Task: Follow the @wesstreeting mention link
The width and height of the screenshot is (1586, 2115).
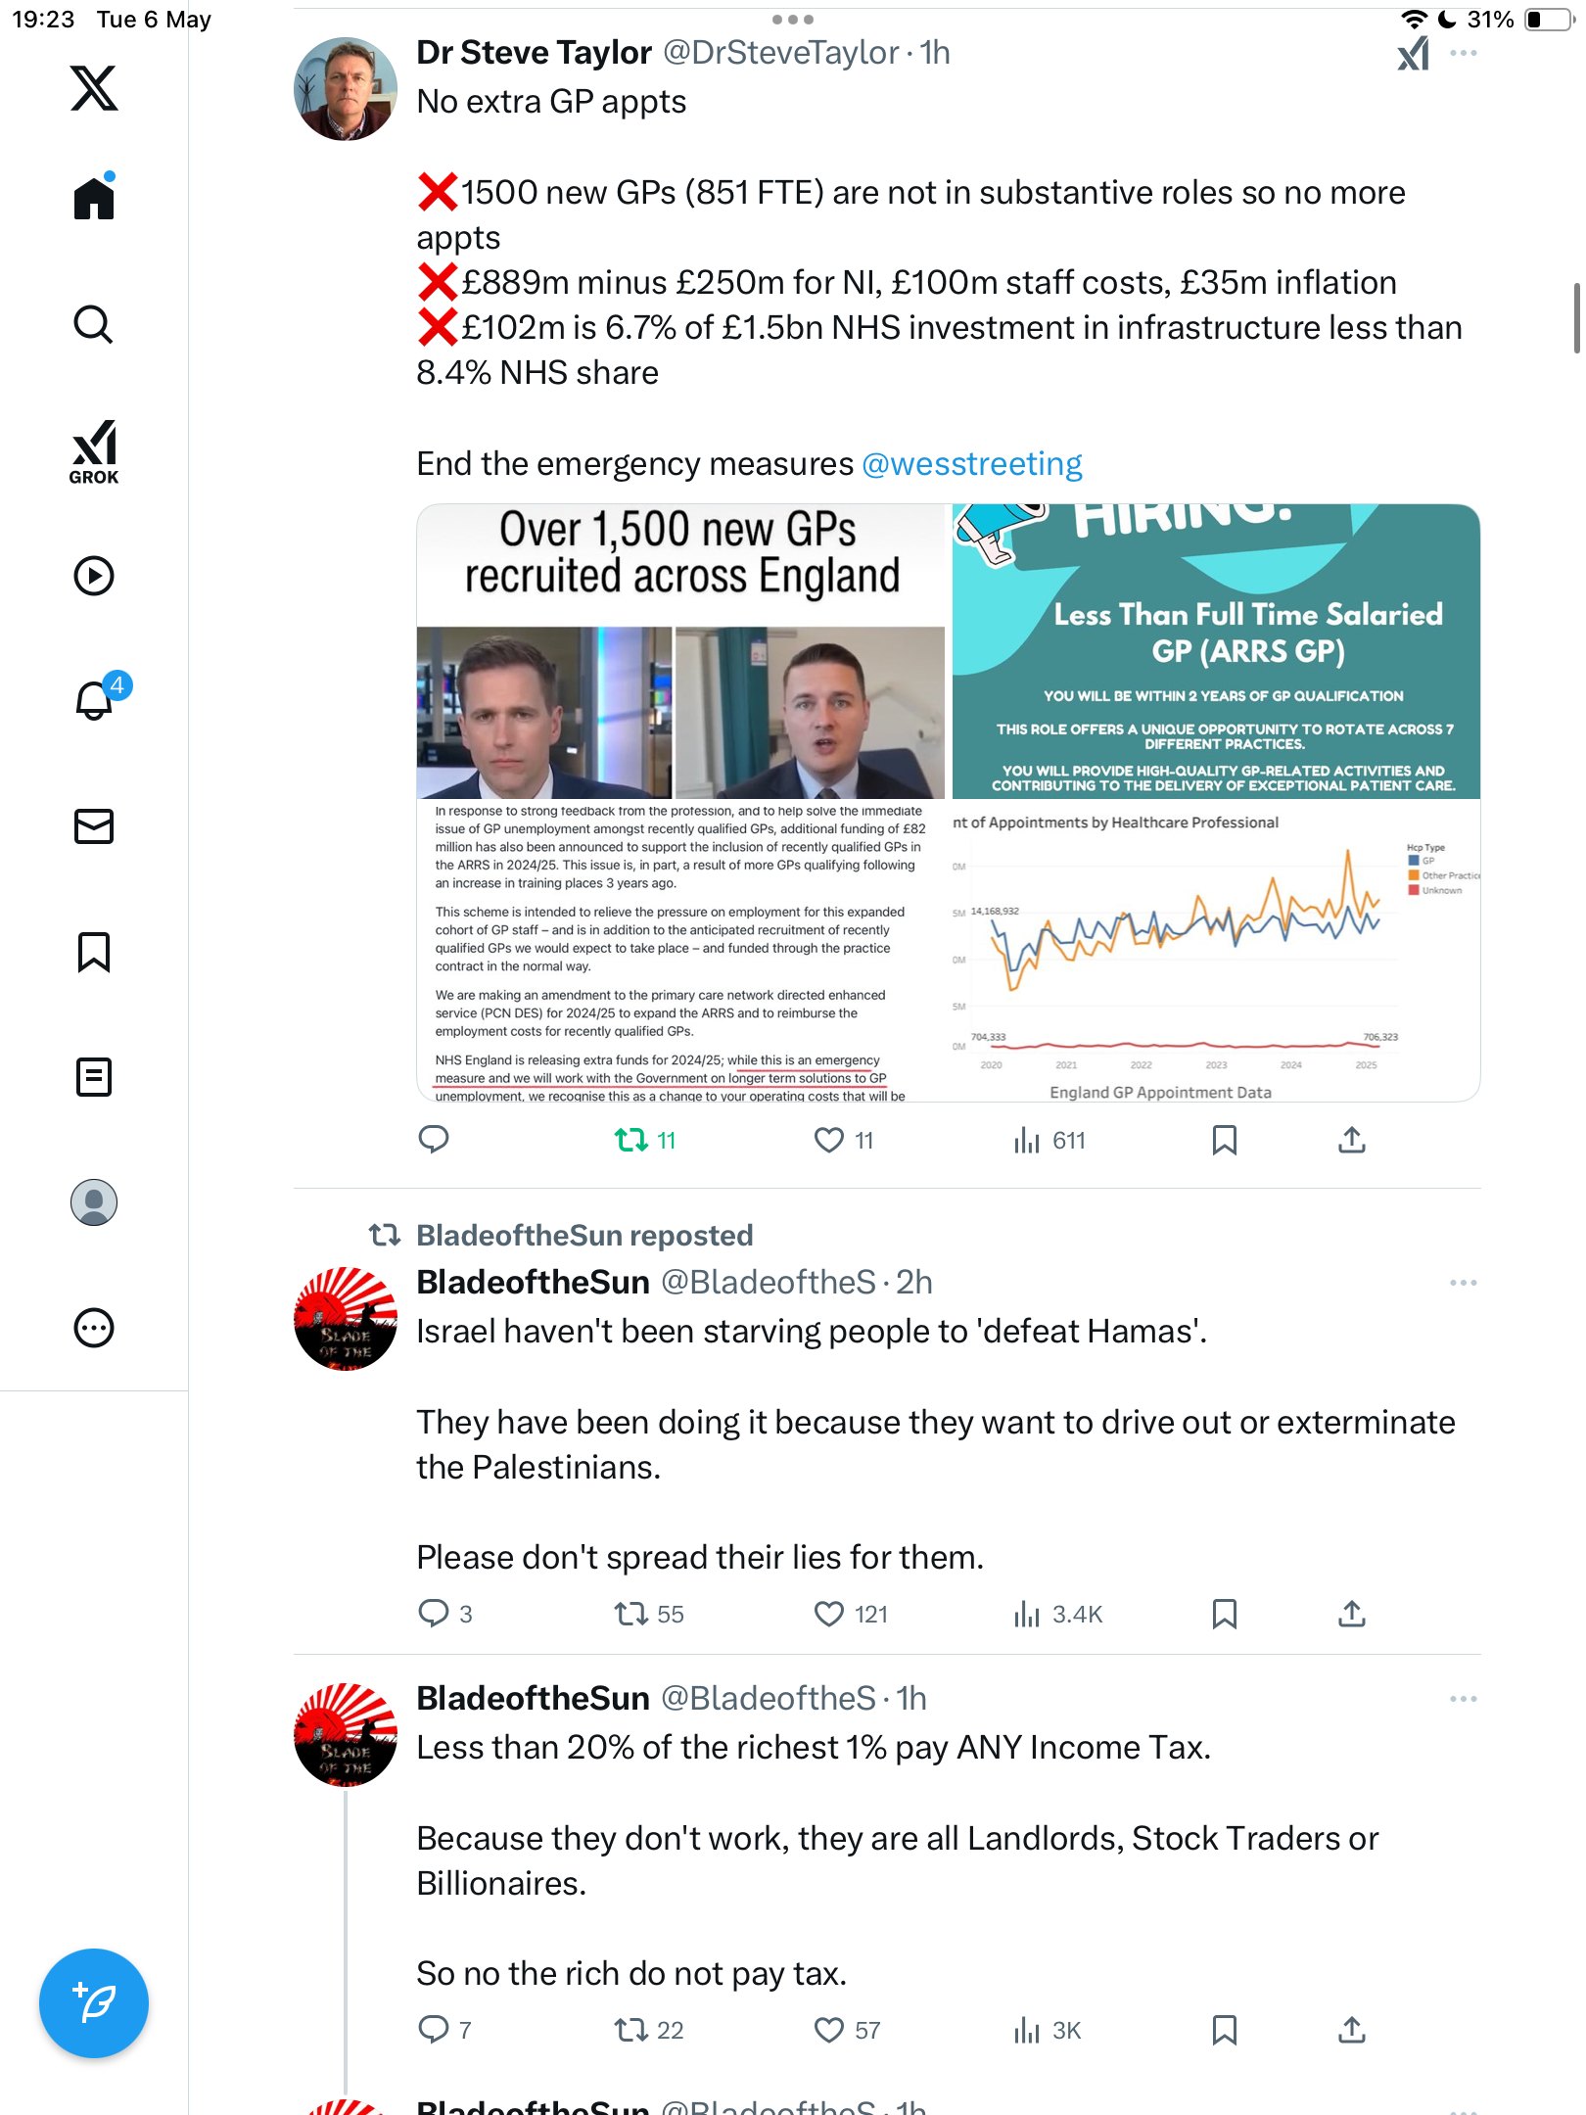Action: (972, 463)
